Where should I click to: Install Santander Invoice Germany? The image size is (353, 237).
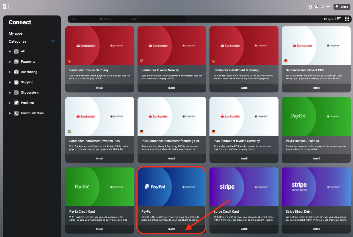[x=100, y=88]
